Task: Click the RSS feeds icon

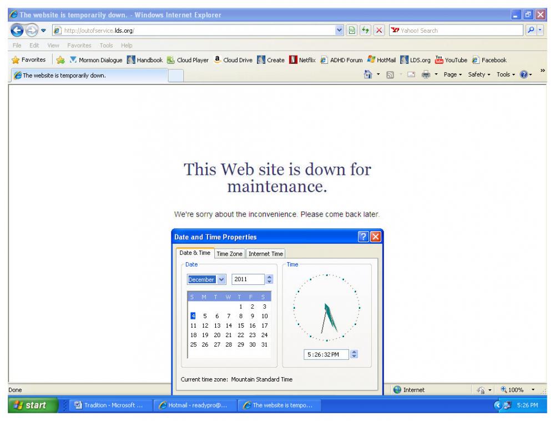Action: click(x=390, y=75)
